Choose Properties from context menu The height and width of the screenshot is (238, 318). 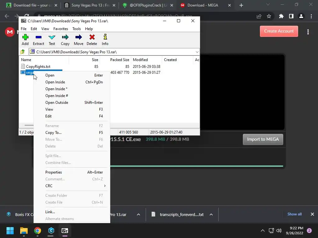pos(72,172)
